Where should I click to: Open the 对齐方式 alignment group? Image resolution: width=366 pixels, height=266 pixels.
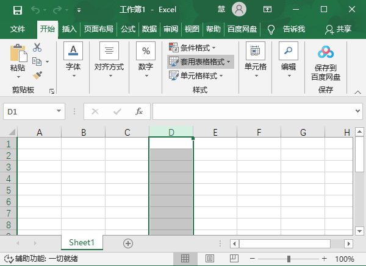109,61
